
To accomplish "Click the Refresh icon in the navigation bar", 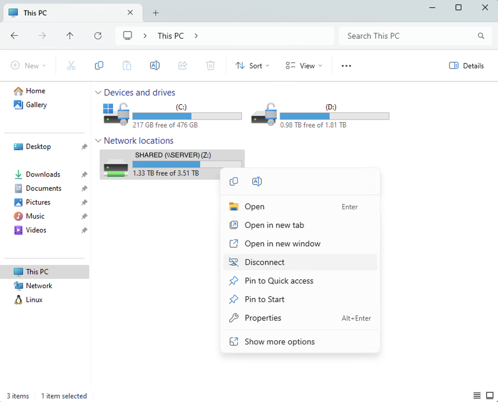I will point(98,36).
